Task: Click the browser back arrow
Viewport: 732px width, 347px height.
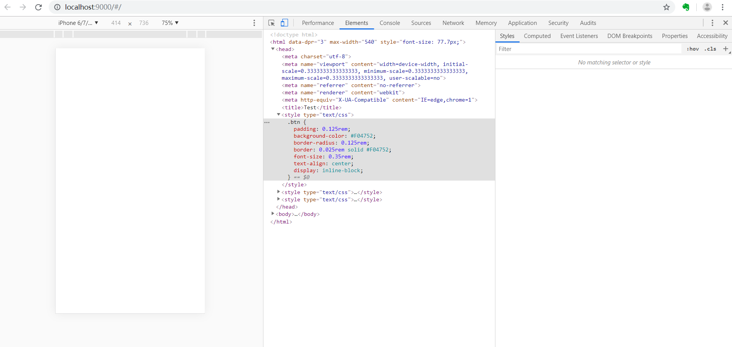Action: [7, 7]
